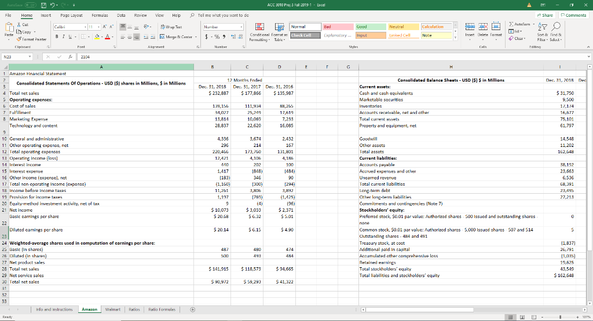Open Copy dropdown arrow

tap(35, 32)
